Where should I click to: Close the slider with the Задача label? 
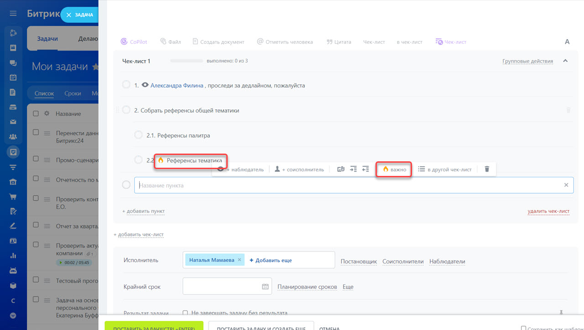[x=79, y=15]
